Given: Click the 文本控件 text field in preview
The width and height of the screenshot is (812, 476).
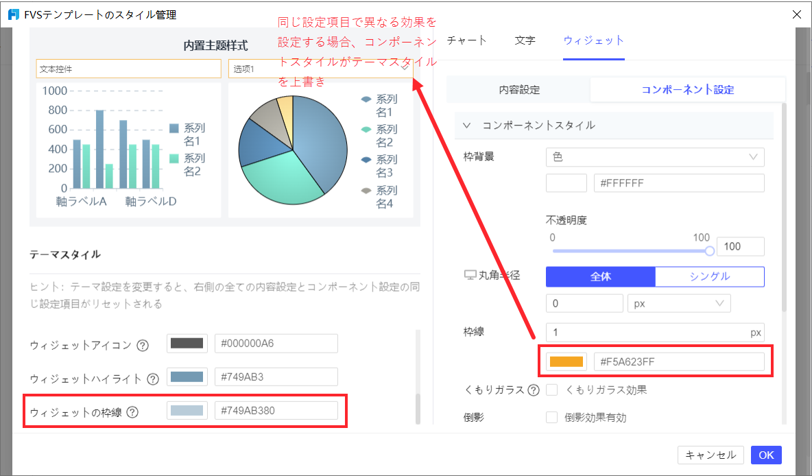Looking at the screenshot, I should pyautogui.click(x=128, y=69).
